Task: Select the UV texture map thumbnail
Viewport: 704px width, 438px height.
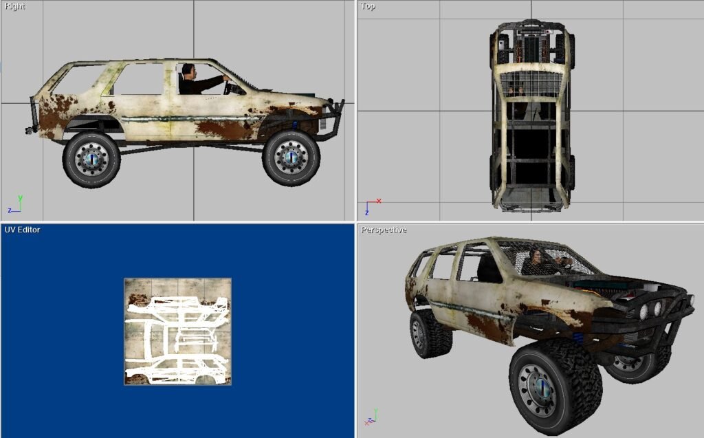Action: 177,331
